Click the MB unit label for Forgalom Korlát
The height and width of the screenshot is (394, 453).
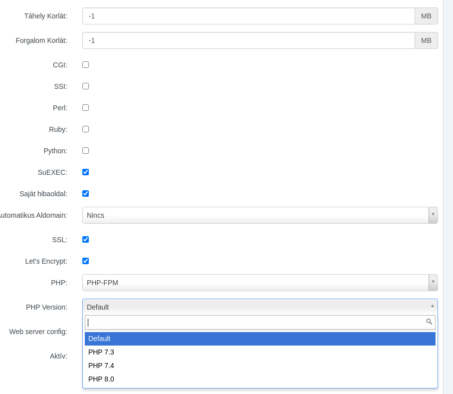tap(426, 40)
